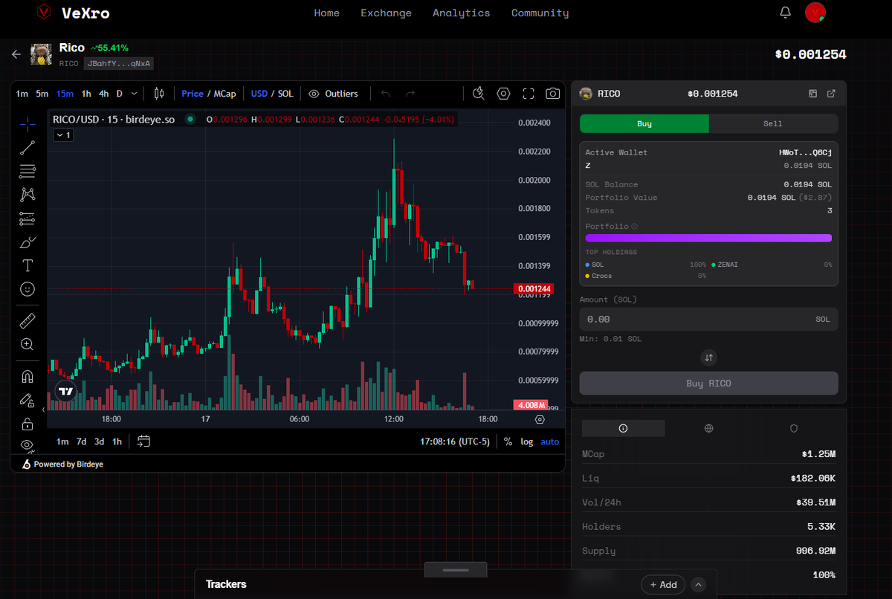Click the Rico token avatar image
The height and width of the screenshot is (599, 892).
tap(41, 54)
